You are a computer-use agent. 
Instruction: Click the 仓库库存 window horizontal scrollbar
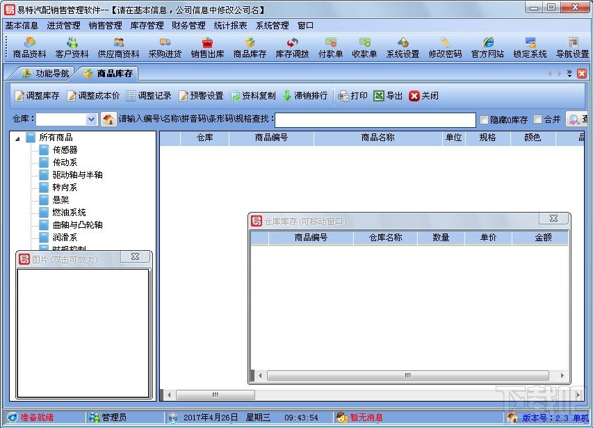click(x=409, y=376)
